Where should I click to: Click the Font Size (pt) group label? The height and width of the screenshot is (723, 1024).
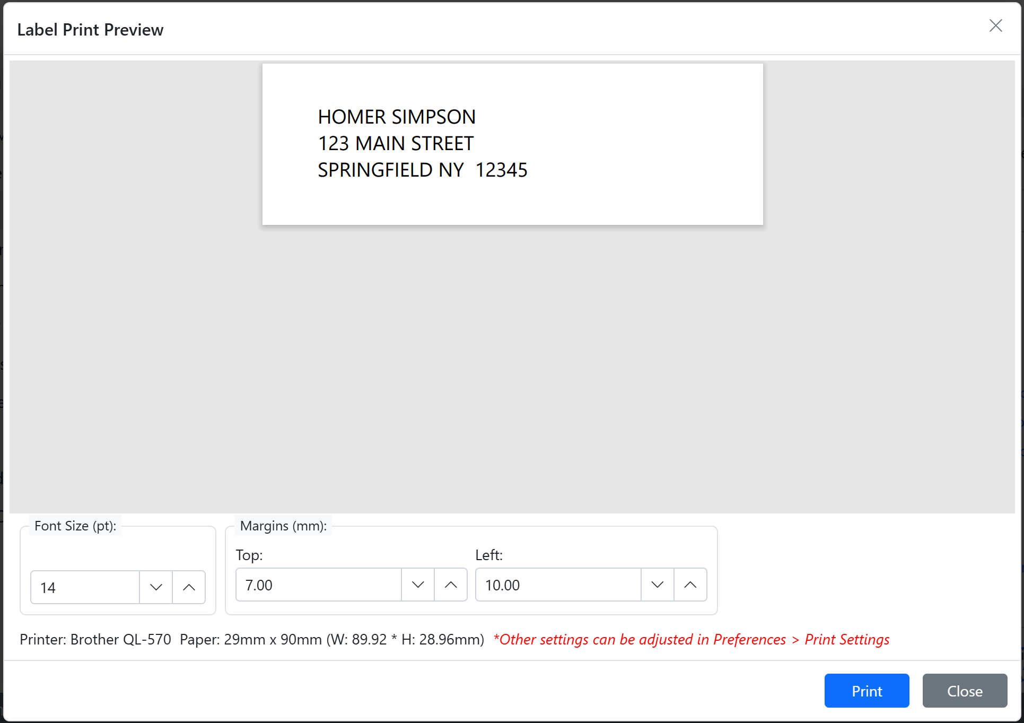(x=75, y=525)
